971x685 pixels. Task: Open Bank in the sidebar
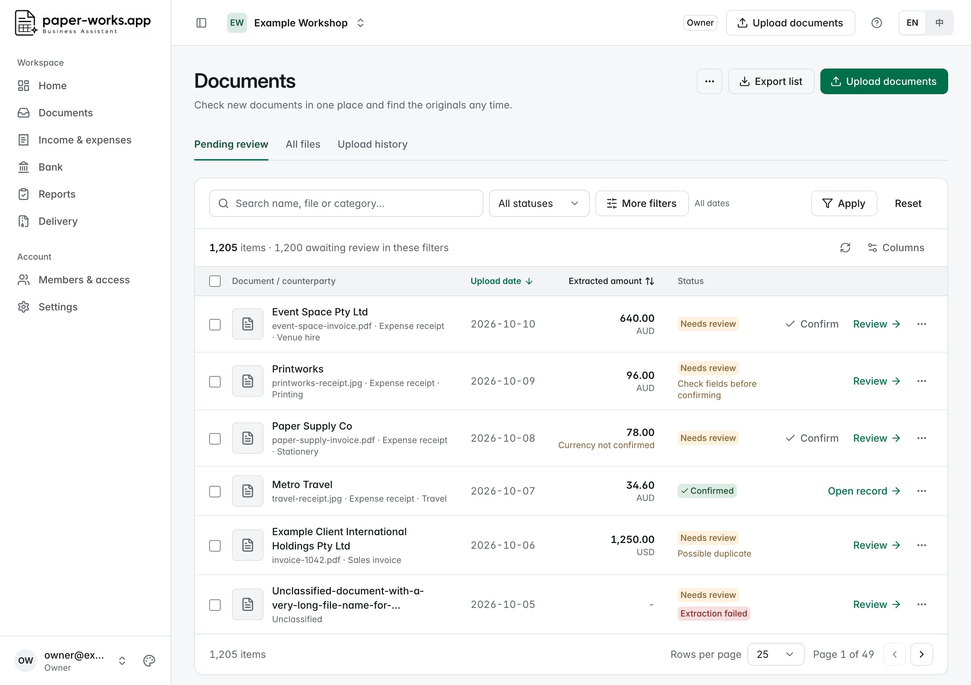click(x=85, y=167)
